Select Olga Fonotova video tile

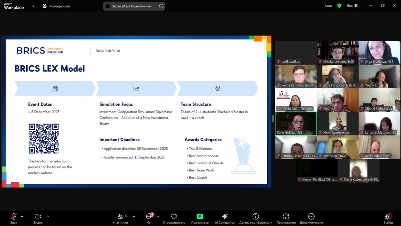click(x=338, y=76)
